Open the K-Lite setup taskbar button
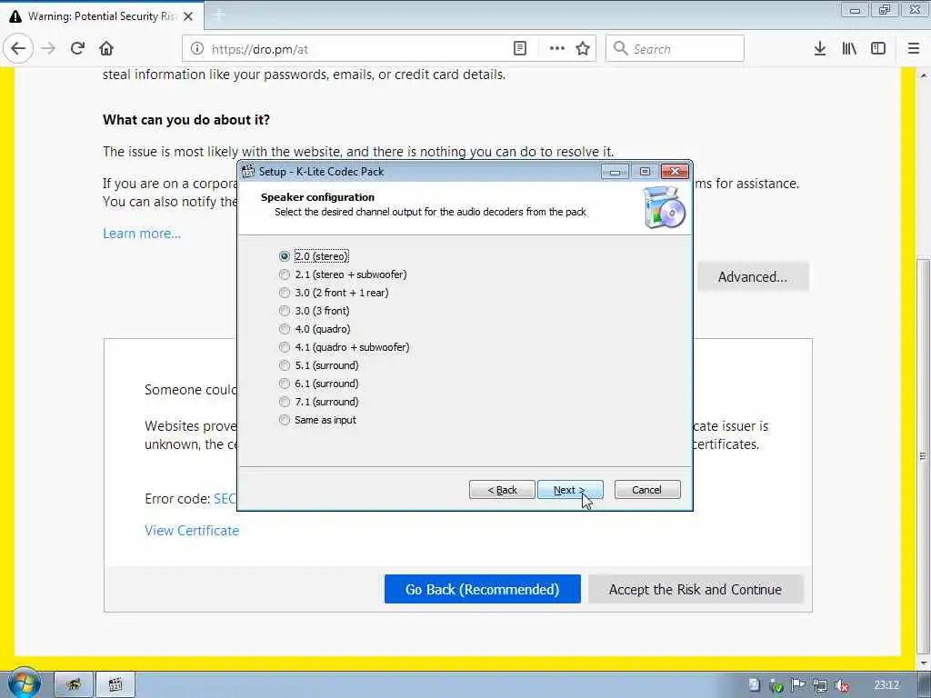Image resolution: width=931 pixels, height=698 pixels. [115, 685]
